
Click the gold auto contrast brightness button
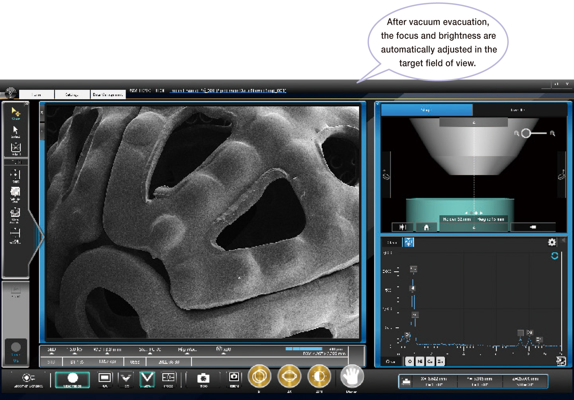coord(319,377)
